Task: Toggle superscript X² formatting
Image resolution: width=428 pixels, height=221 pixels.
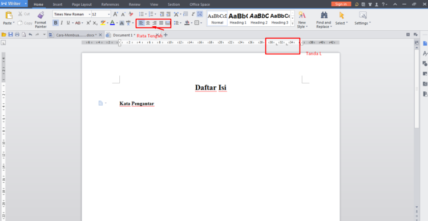Action: click(x=88, y=23)
